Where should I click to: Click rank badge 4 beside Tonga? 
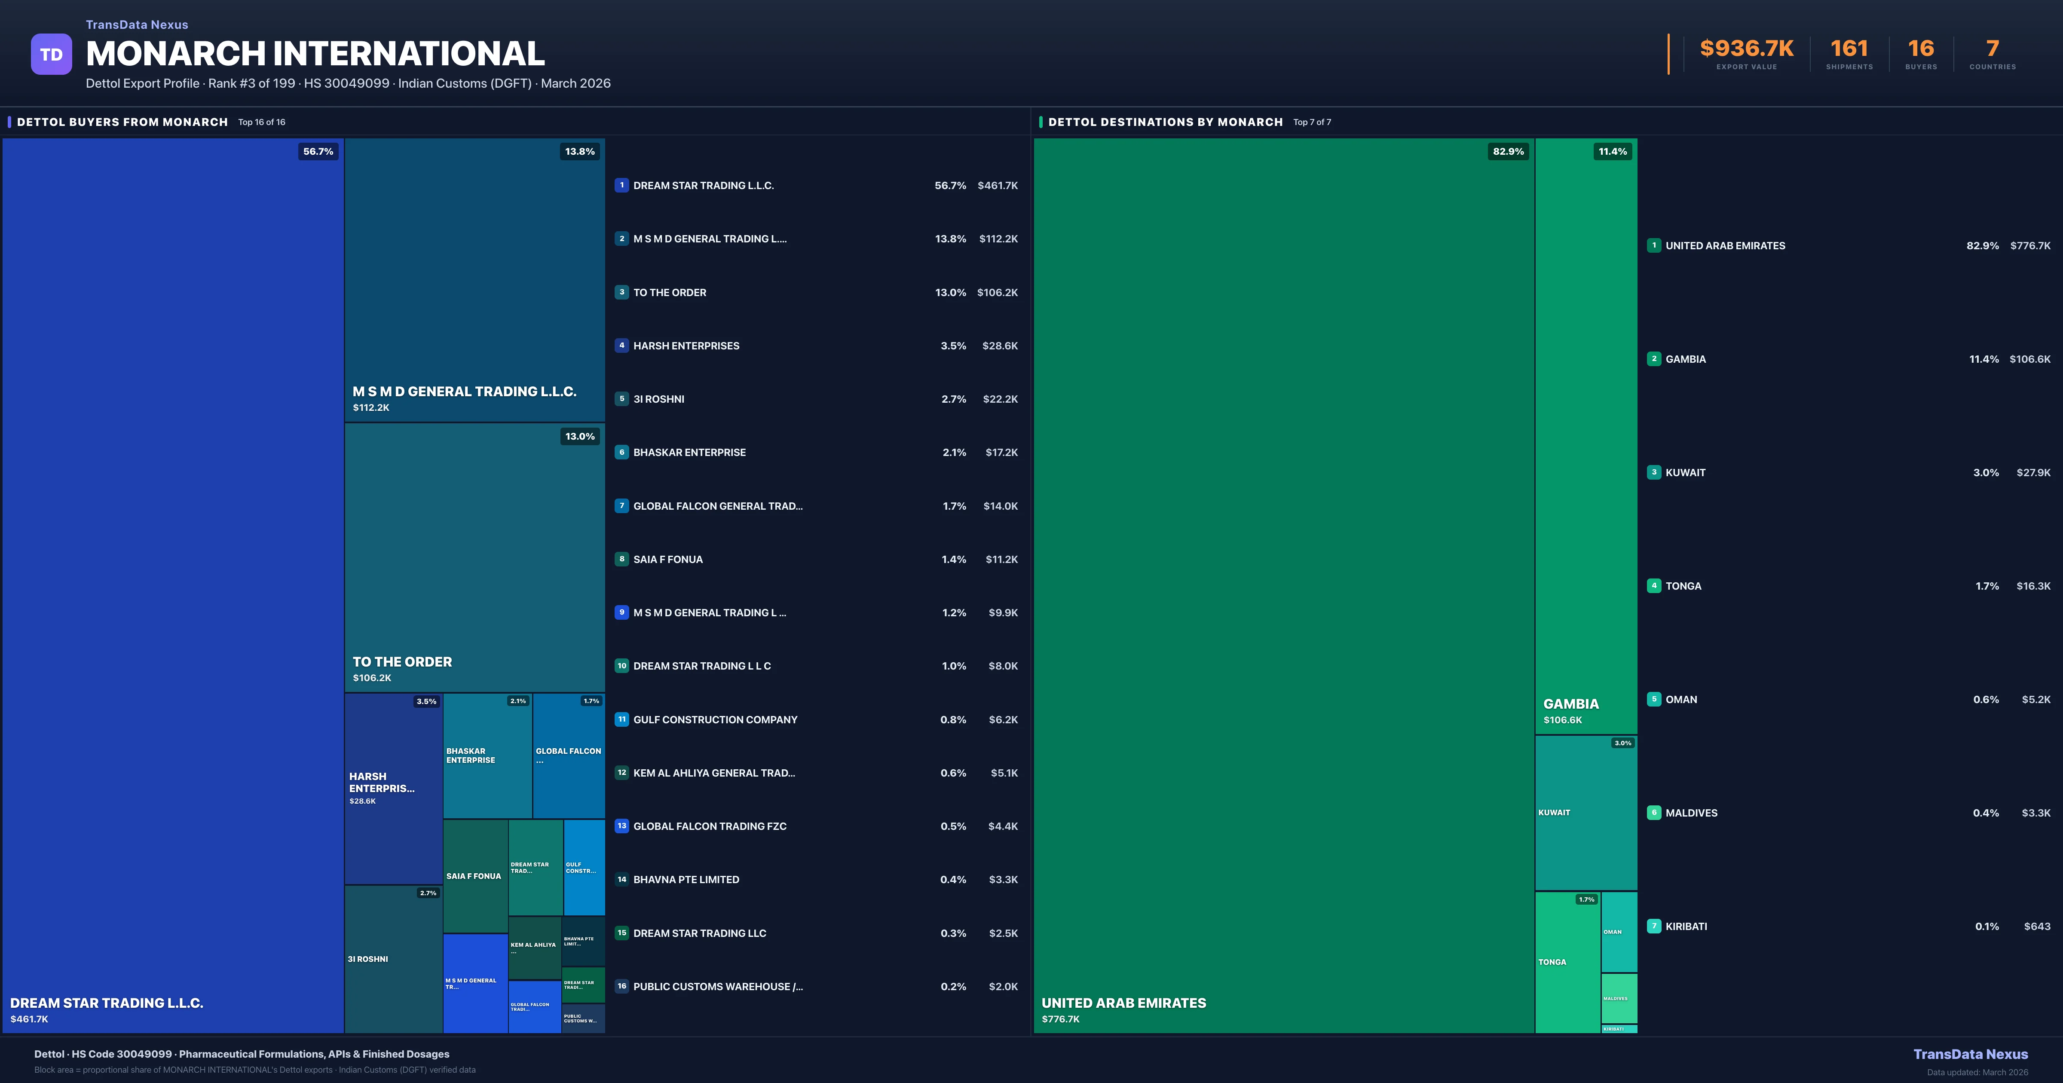click(x=1654, y=586)
